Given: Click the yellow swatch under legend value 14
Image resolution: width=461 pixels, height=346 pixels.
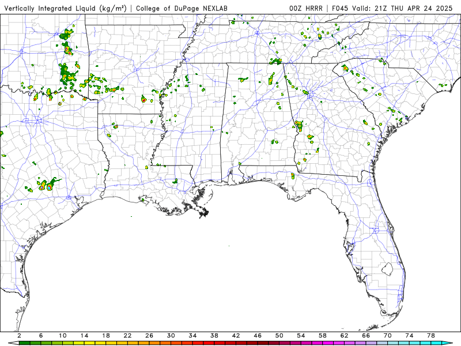Looking at the screenshot, I should (x=90, y=343).
